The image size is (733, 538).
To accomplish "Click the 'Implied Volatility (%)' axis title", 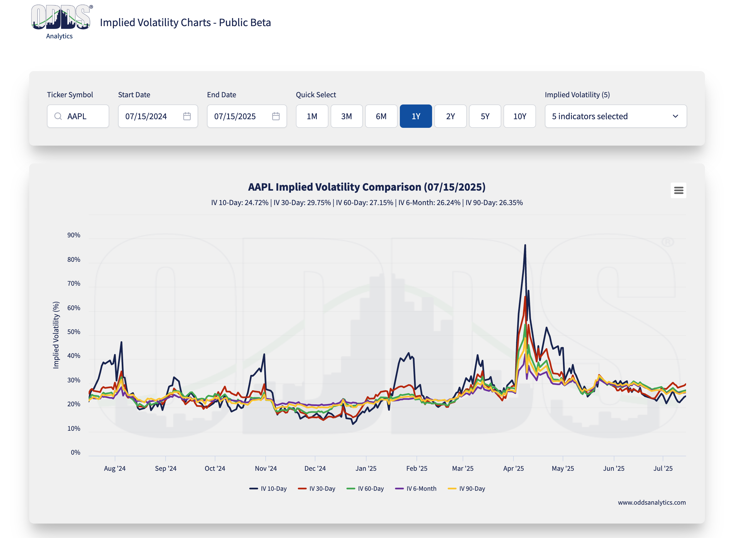I will (56, 335).
